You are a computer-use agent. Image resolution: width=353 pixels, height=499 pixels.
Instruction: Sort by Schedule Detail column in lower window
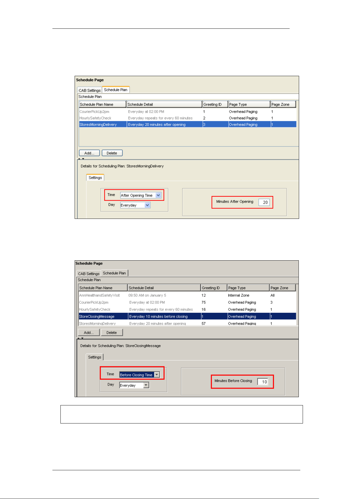click(x=164, y=288)
